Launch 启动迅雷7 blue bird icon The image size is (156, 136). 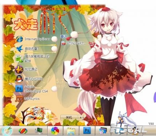19,49
